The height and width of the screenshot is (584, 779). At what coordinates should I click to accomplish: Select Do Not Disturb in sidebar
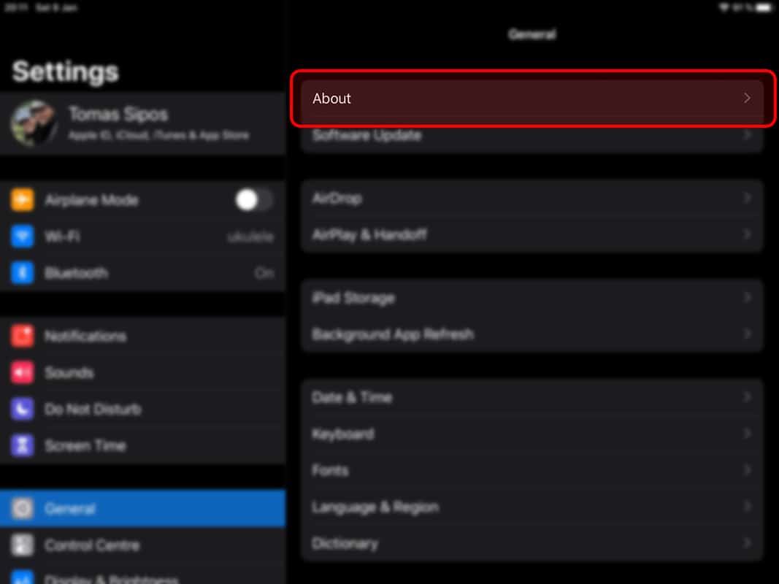(x=143, y=410)
